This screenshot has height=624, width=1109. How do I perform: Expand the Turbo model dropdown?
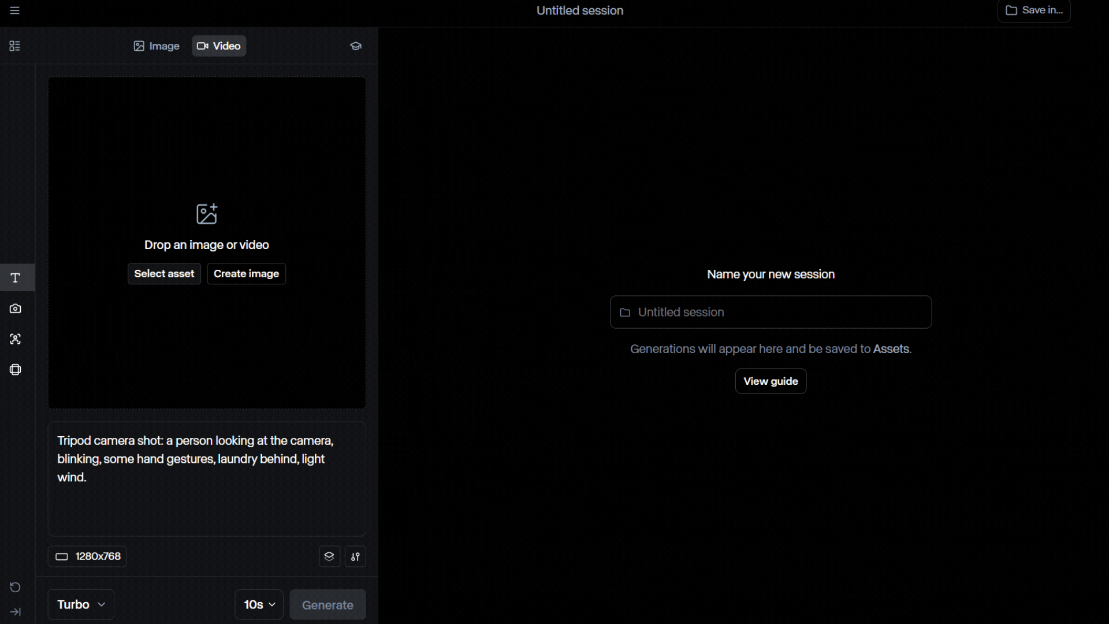tap(81, 604)
